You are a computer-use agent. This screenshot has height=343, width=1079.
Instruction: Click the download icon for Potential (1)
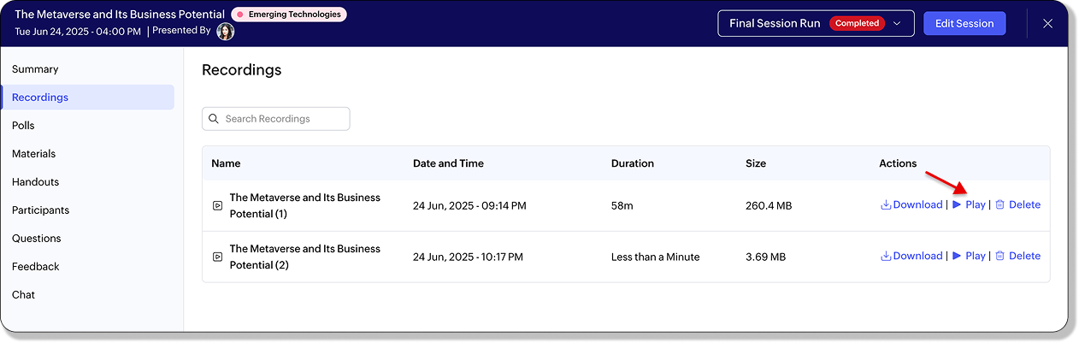(x=886, y=205)
